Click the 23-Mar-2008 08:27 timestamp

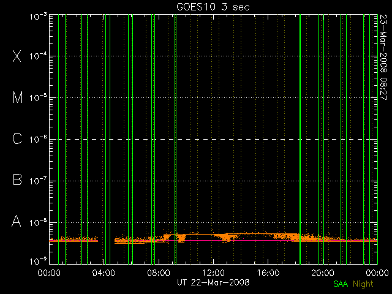383,57
